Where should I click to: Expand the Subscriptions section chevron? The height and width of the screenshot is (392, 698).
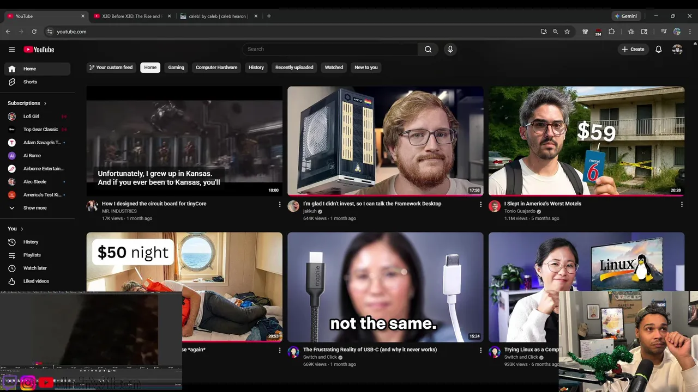click(x=45, y=103)
